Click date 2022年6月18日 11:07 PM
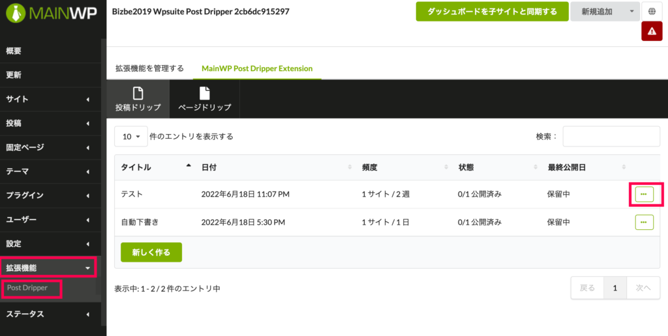The image size is (668, 336). coord(245,194)
